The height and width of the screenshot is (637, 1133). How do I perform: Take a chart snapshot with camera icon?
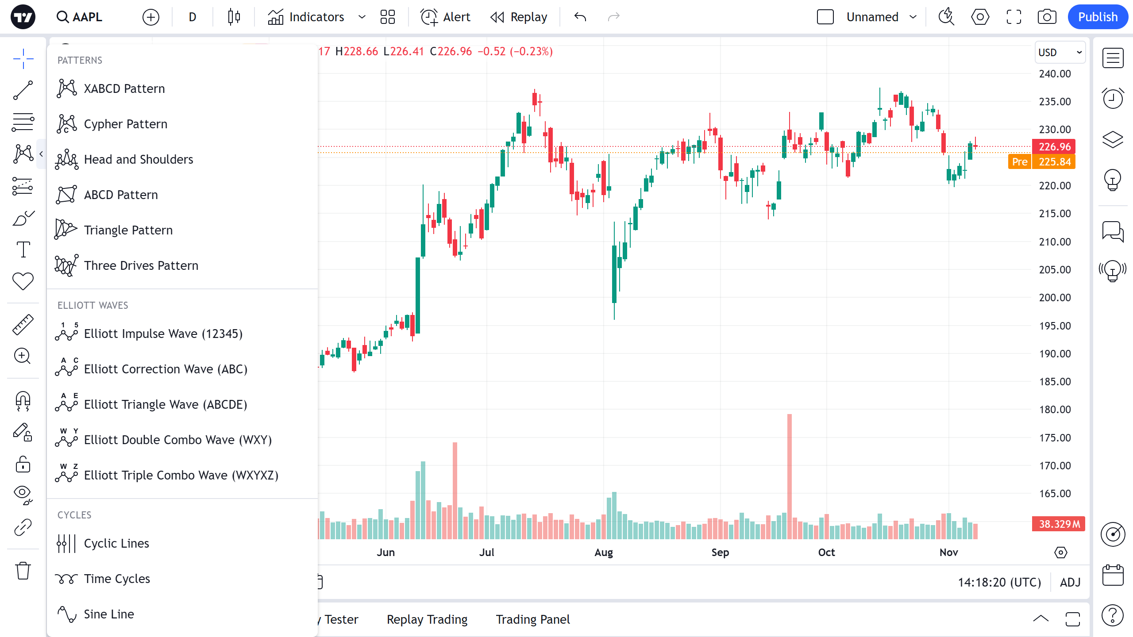click(1047, 17)
